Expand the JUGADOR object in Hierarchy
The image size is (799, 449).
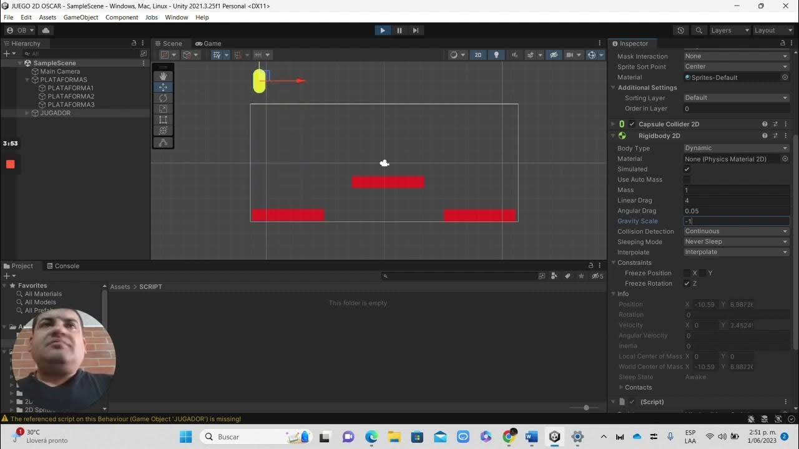pos(27,113)
